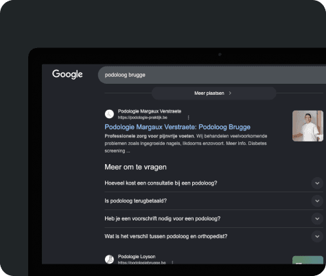Open "Podologie Margaux Verstraete: Podoloog Brugge" result link
The height and width of the screenshot is (276, 326).
point(177,127)
